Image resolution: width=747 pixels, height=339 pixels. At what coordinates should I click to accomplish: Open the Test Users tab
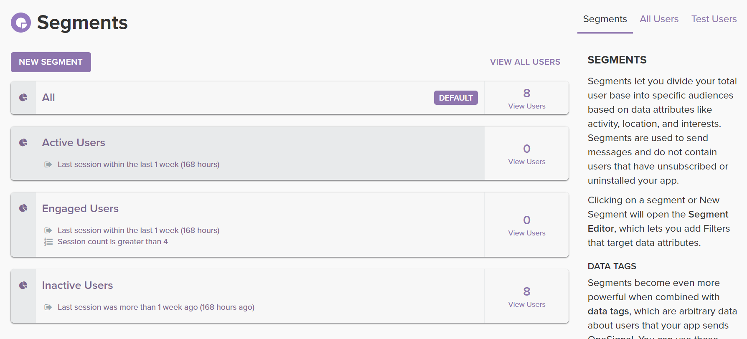(714, 19)
